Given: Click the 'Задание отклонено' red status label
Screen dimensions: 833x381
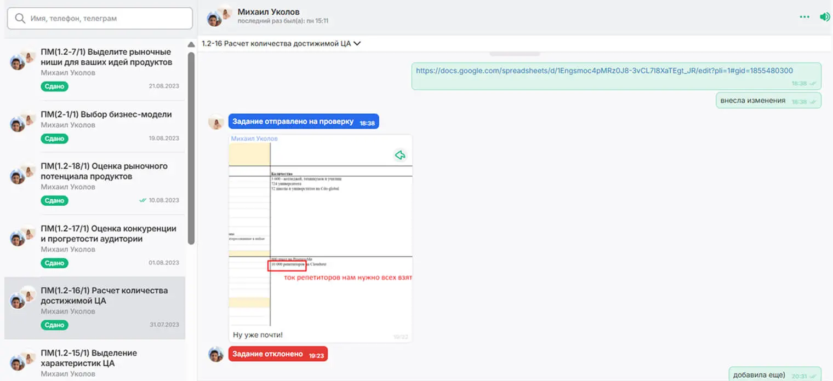Looking at the screenshot, I should (x=267, y=354).
